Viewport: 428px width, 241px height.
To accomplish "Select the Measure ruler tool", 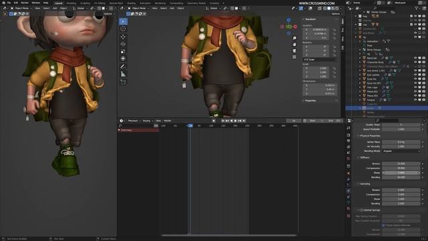I will click(x=123, y=74).
